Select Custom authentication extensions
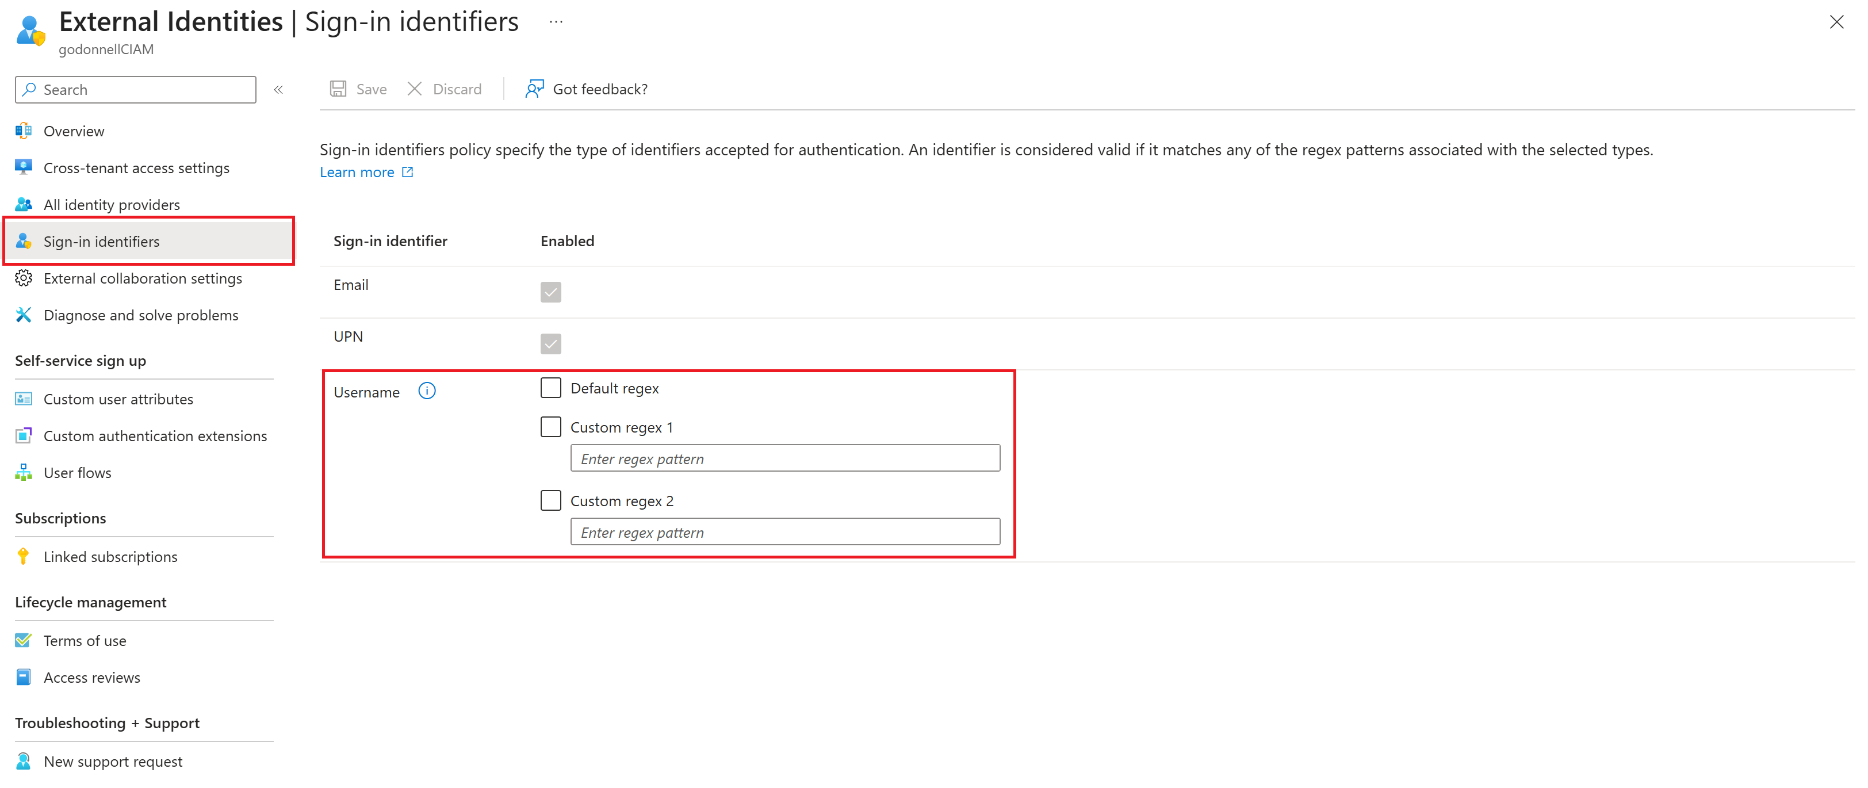Screen dimensions: 1868x788 (x=155, y=435)
